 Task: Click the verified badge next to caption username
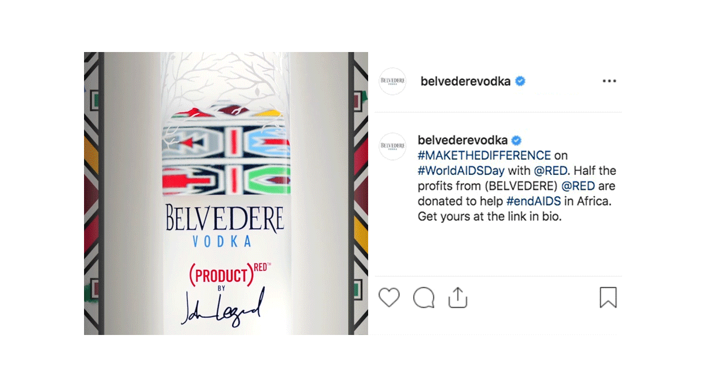516,140
